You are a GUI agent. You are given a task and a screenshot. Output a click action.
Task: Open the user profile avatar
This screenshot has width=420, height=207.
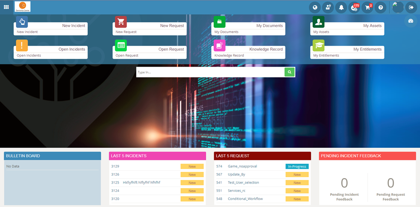tap(397, 8)
